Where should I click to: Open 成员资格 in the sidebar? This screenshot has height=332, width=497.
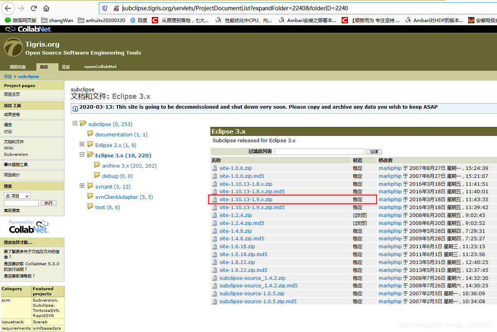click(x=12, y=115)
